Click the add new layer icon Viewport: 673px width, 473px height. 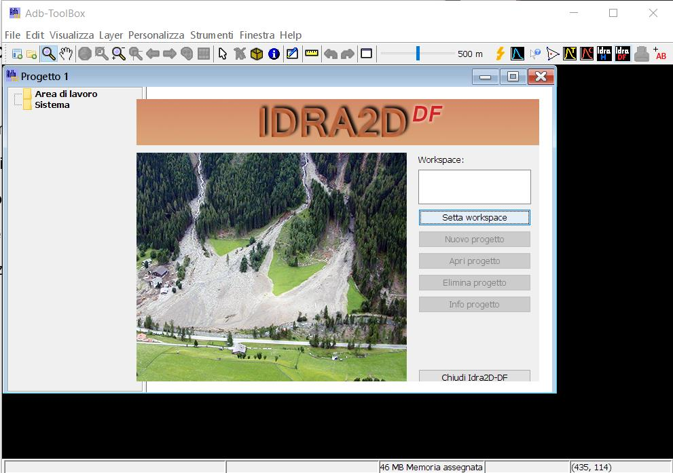(x=17, y=54)
